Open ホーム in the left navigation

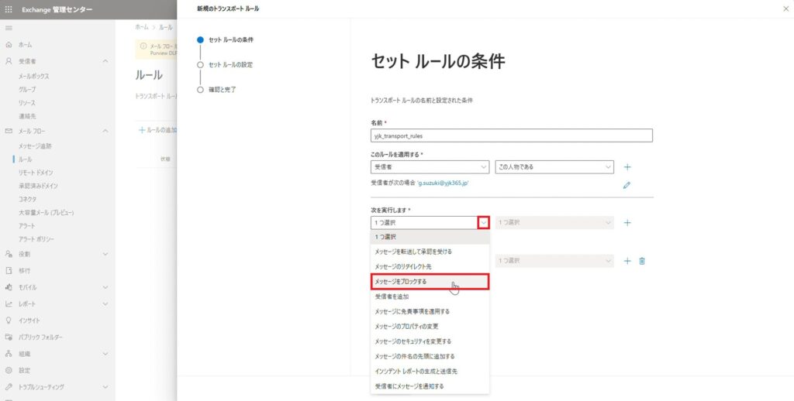pos(26,45)
